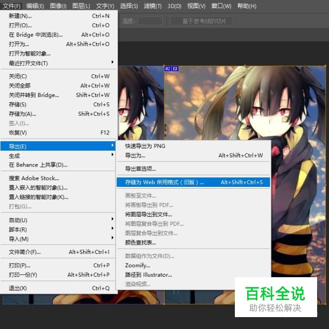This screenshot has width=329, height=329.
Task: Expand the 导出(E) submenu
Action: [x=58, y=146]
